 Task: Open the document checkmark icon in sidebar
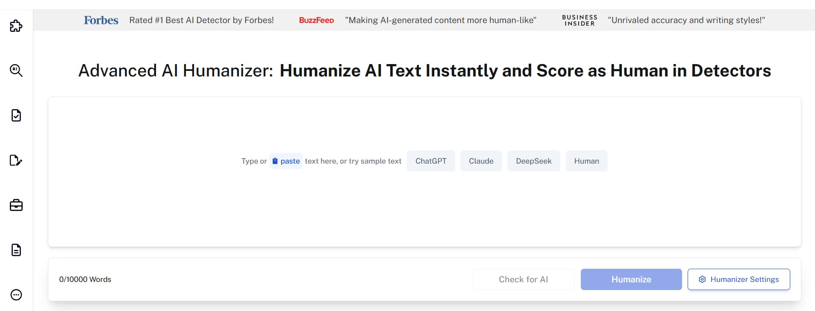coord(16,115)
